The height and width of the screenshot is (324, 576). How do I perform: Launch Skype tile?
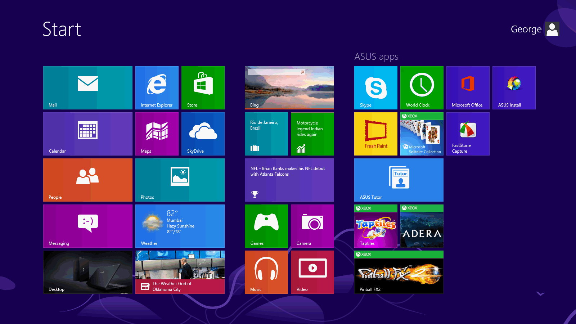[376, 88]
